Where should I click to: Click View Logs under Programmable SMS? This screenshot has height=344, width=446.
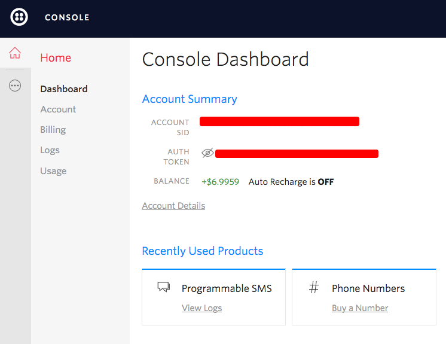[x=201, y=308]
